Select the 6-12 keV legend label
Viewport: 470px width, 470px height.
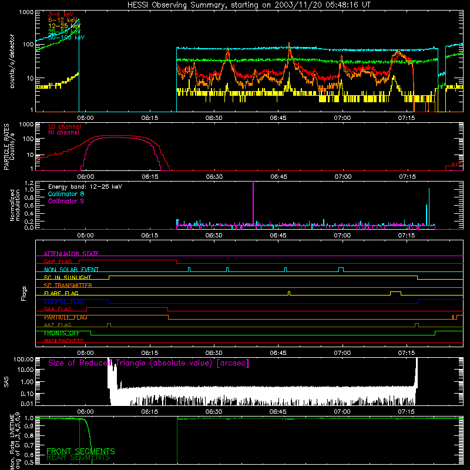pos(63,20)
